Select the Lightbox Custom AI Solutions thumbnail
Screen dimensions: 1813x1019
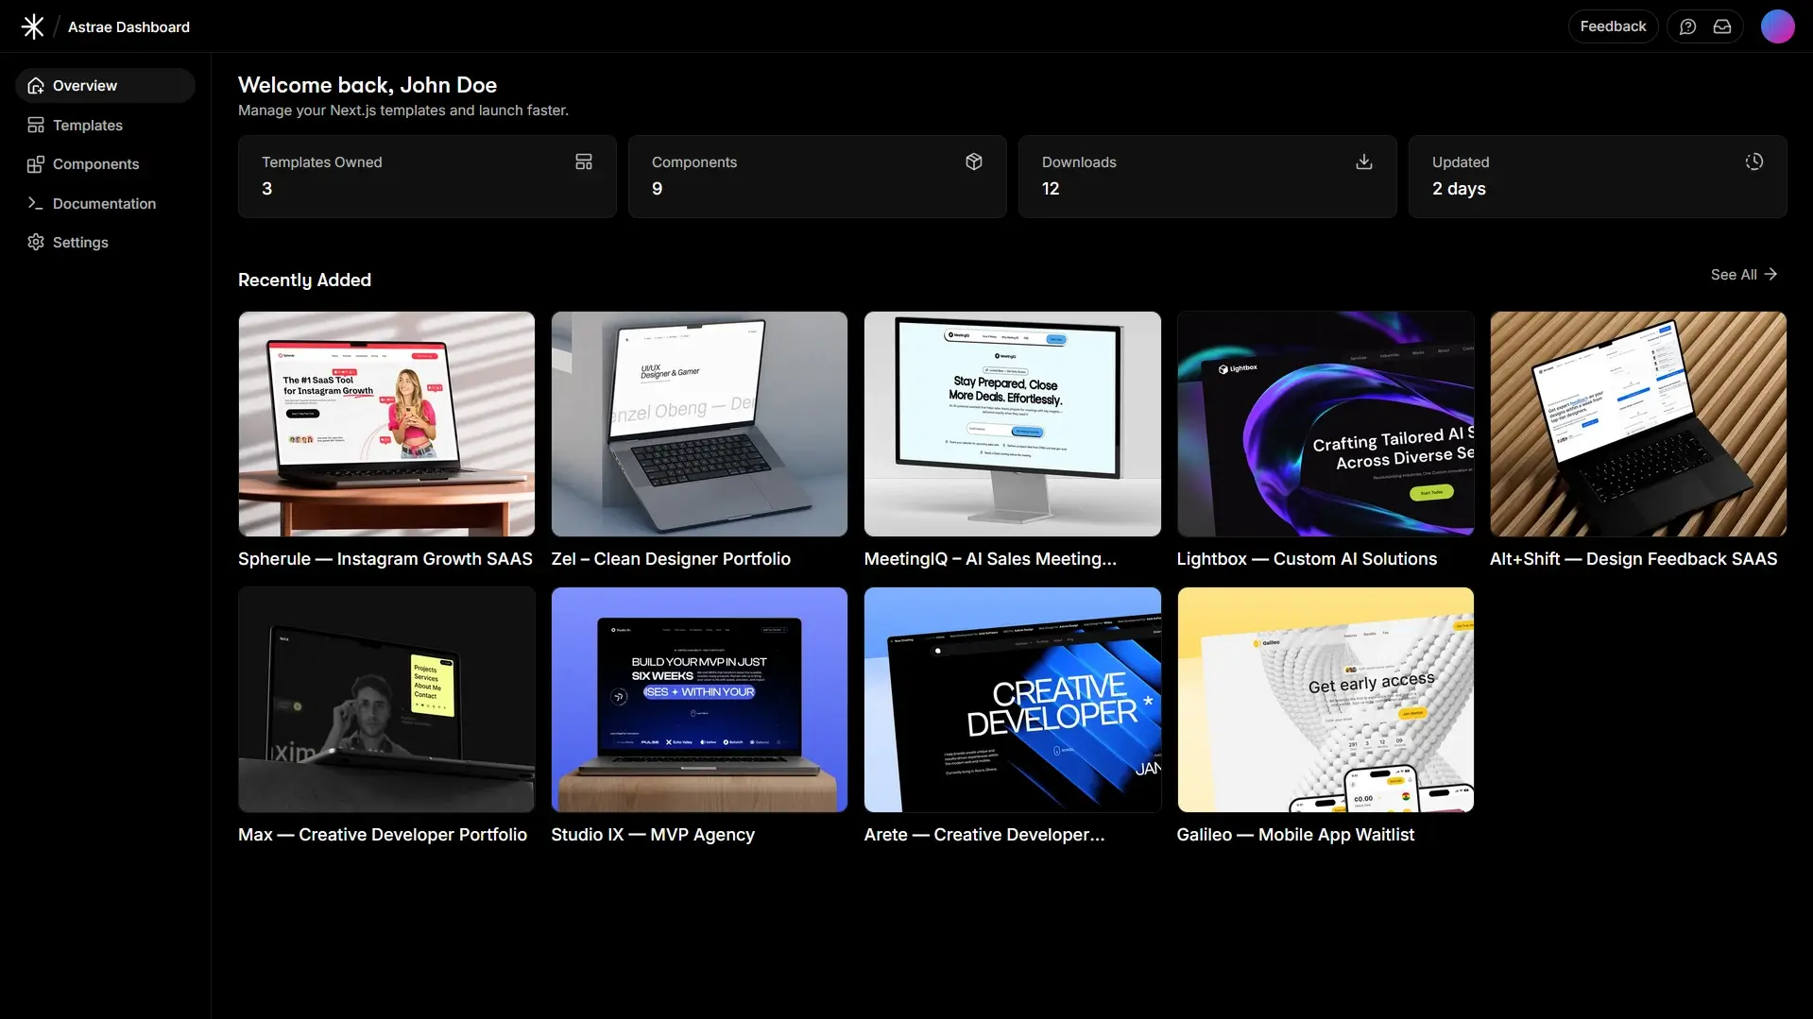(1325, 424)
